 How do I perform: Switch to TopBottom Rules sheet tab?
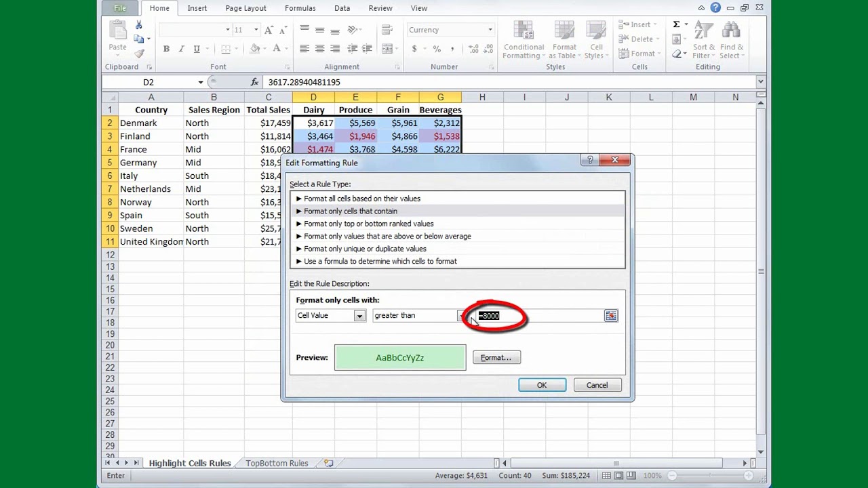[277, 464]
